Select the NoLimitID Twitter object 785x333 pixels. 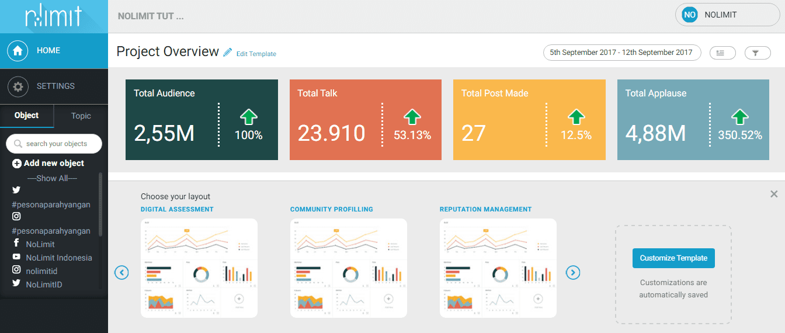(44, 285)
